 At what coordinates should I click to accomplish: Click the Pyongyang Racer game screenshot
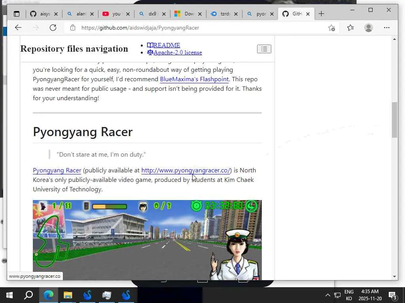click(x=147, y=240)
